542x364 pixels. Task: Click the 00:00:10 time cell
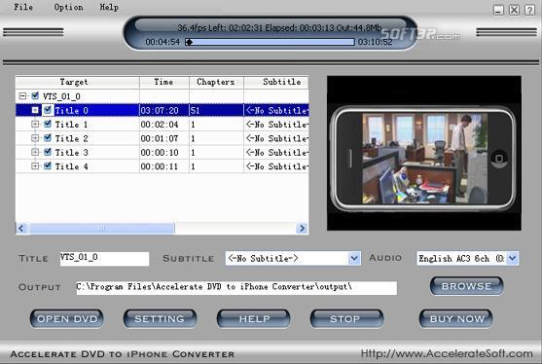(164, 152)
